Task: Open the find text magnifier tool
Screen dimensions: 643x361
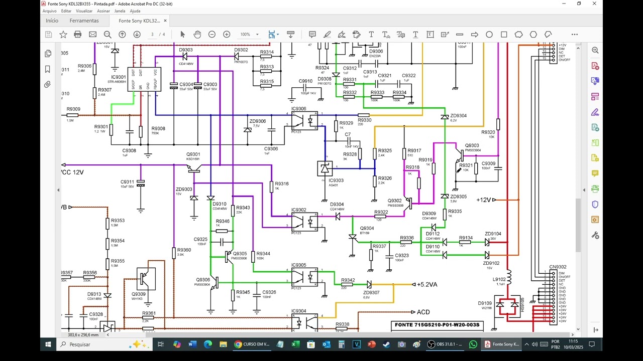Action: coord(108,35)
